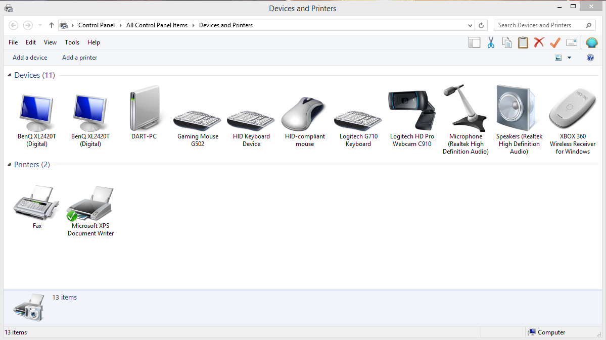Open Help with the blue question mark
606x340 pixels.
coord(590,58)
